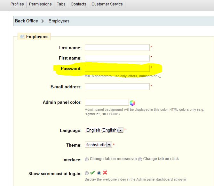Select the disabled screencast radio button
The image size is (214, 186).
coord(99,173)
